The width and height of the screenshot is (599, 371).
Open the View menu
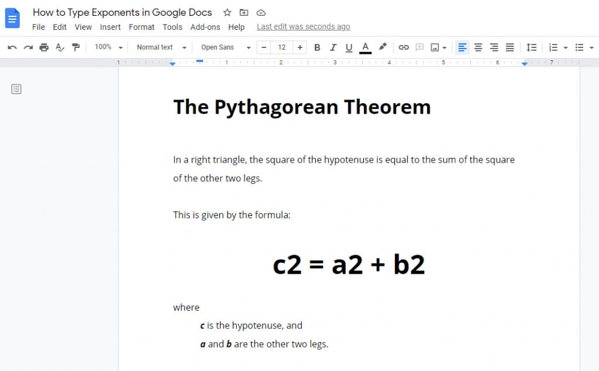click(x=83, y=27)
